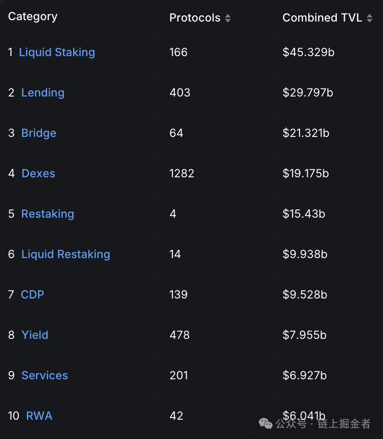383x439 pixels.
Task: Select Dexes protocol count 1282
Action: coord(182,174)
